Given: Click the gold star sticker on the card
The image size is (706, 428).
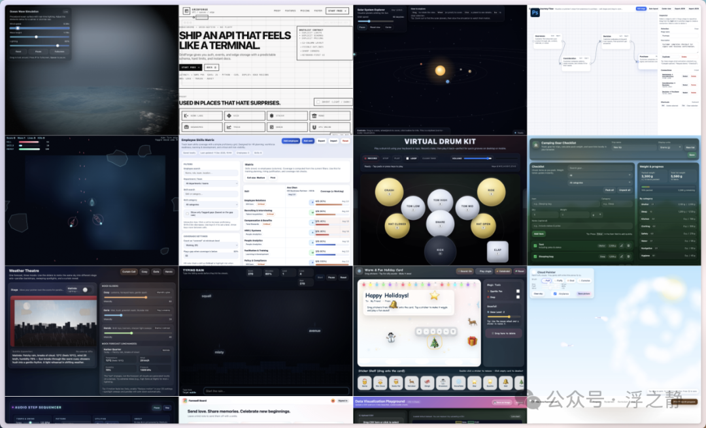Looking at the screenshot, I should [434, 295].
